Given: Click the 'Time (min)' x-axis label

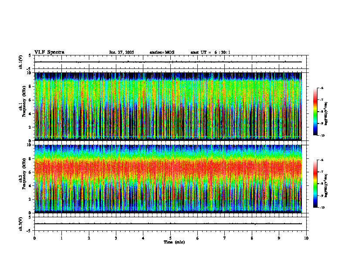Looking at the screenshot, I should pyautogui.click(x=174, y=242).
